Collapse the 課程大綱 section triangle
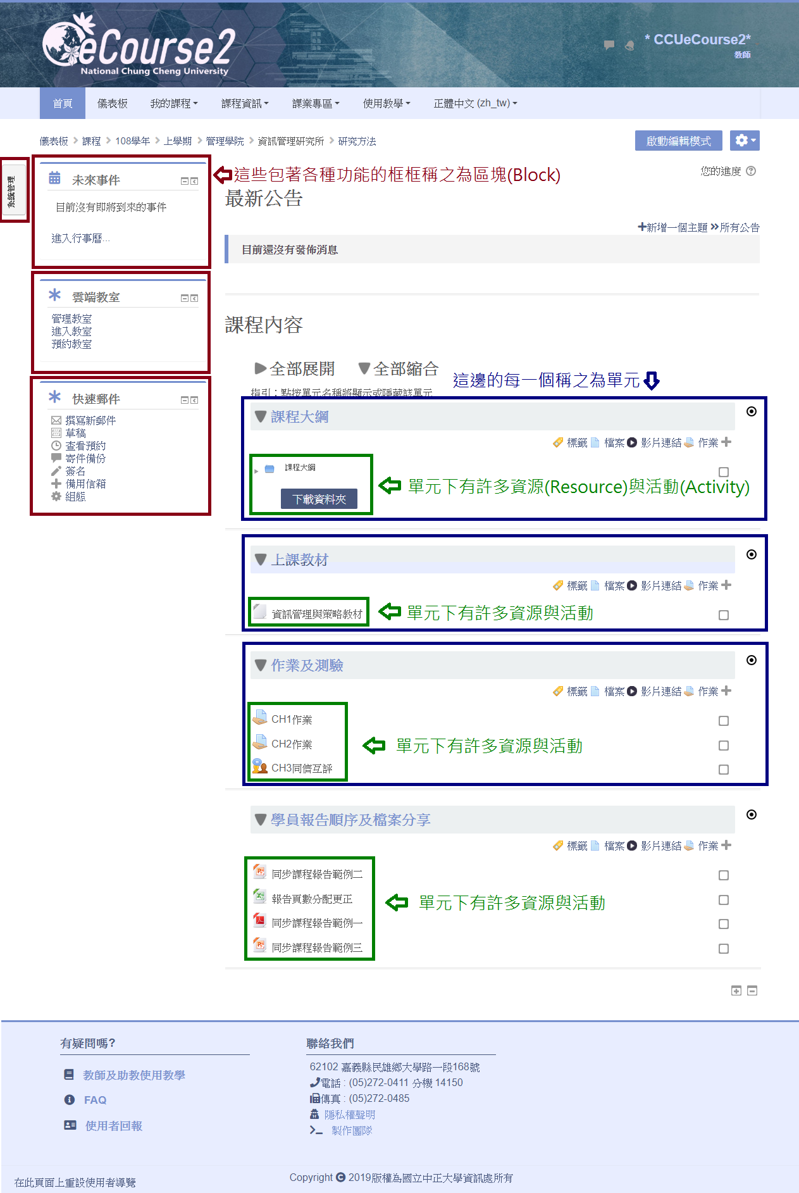The image size is (799, 1193). pos(260,416)
